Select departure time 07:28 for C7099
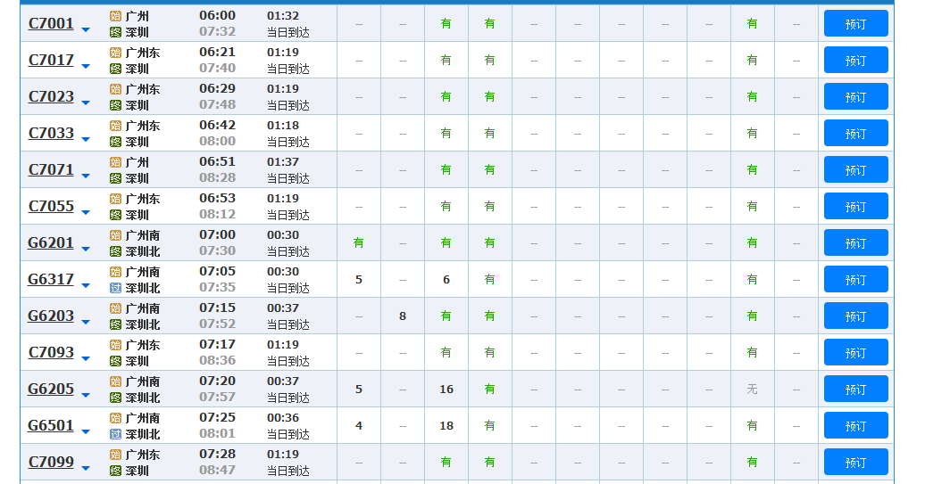Image resolution: width=925 pixels, height=484 pixels. (x=217, y=454)
